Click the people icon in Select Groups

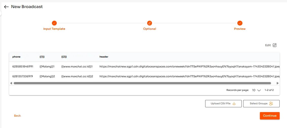(x=271, y=104)
